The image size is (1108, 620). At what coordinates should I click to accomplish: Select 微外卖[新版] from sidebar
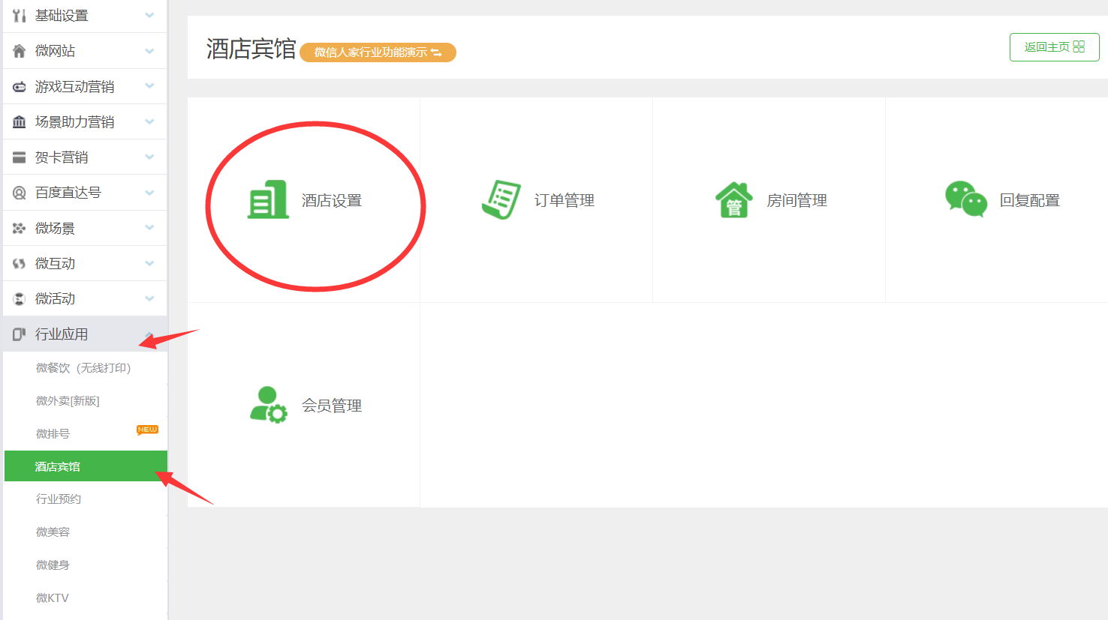68,401
